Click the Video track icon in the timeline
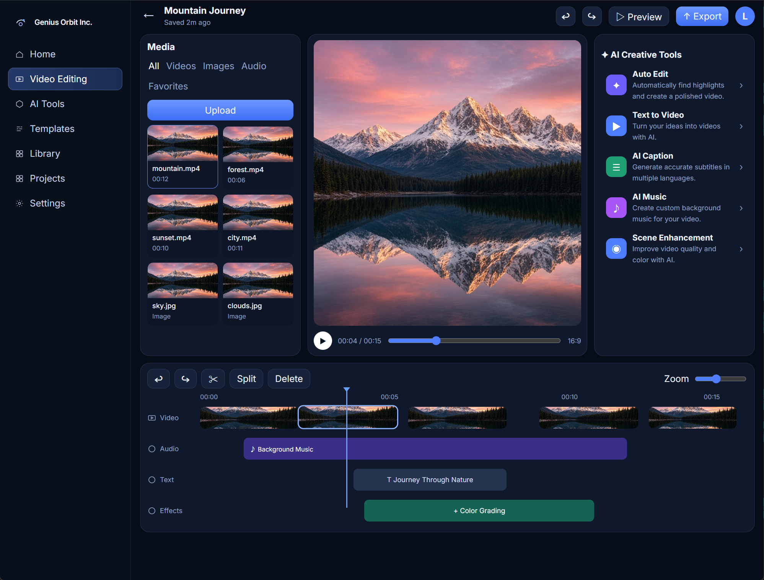The width and height of the screenshot is (764, 580). coord(152,418)
